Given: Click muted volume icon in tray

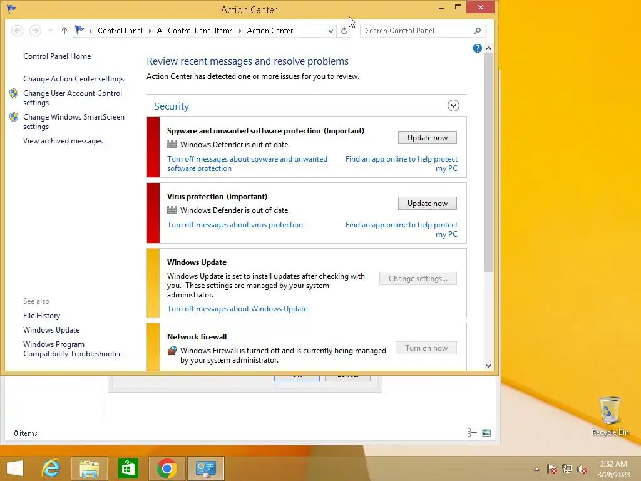Looking at the screenshot, I should (x=582, y=469).
